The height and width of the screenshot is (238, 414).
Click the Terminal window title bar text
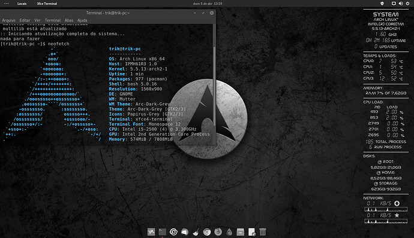point(108,13)
